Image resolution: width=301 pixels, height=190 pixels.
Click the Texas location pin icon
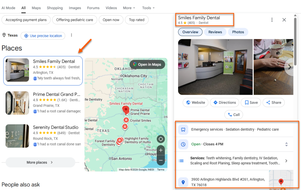click(4, 35)
